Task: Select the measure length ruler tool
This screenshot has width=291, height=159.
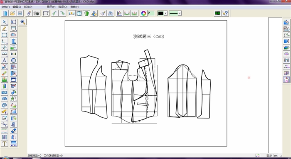Action: tap(14, 54)
